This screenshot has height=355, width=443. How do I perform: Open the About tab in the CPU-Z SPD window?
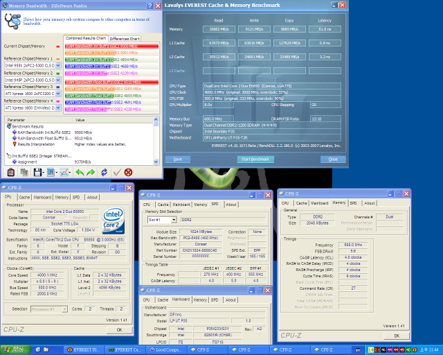(231, 205)
